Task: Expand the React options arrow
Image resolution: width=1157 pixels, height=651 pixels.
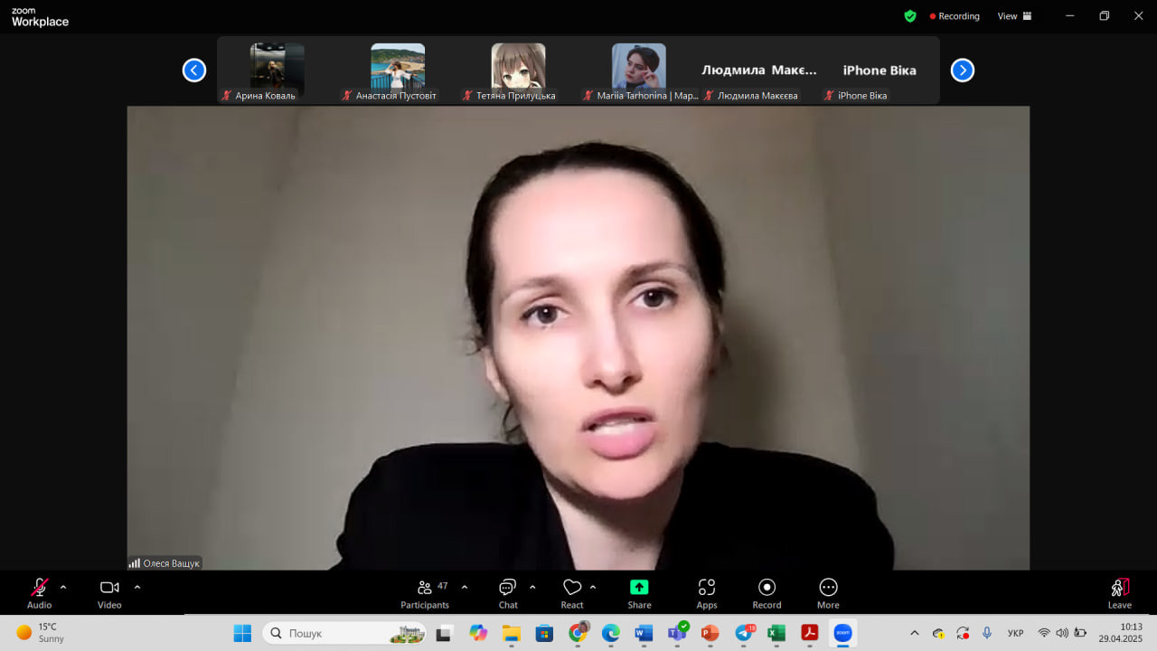Action: coord(593,587)
